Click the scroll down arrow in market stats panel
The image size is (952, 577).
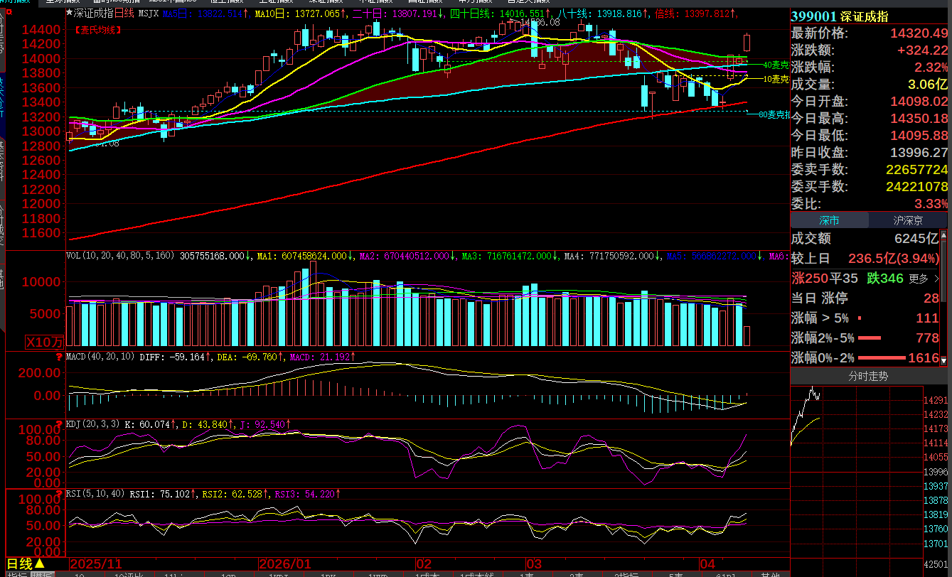943,362
